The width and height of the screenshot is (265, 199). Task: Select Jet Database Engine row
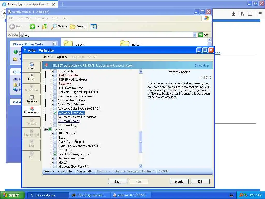coord(71,158)
